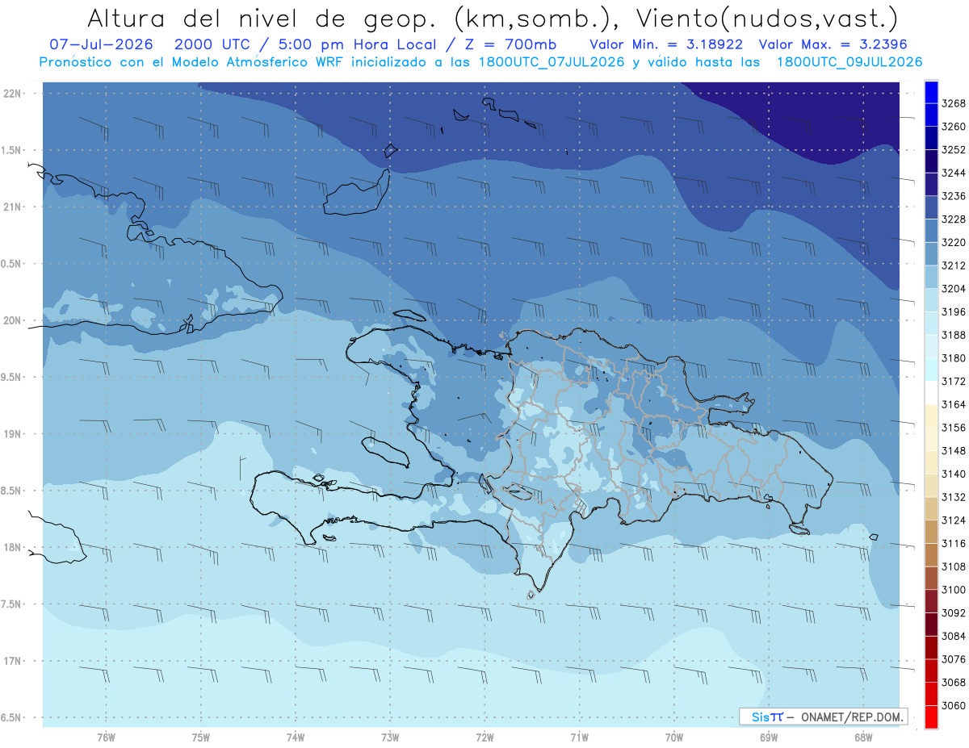
Task: Click the '17N' latitude label
Action: (x=13, y=662)
